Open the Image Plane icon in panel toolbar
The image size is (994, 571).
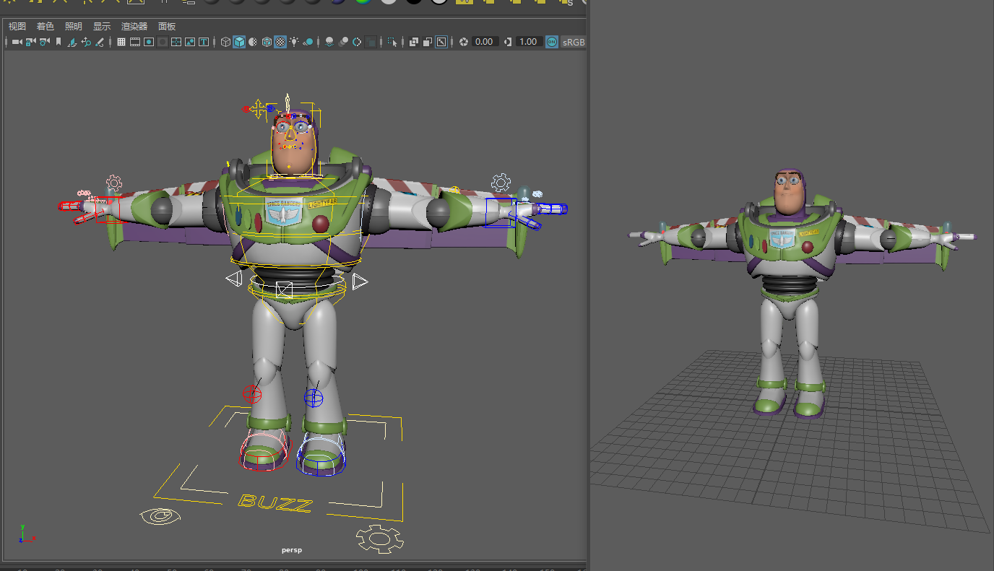click(x=72, y=42)
